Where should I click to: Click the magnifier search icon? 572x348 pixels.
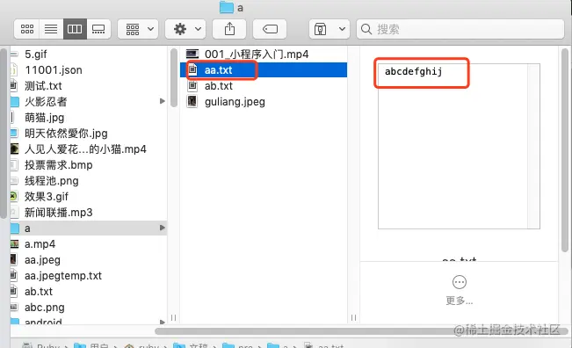[x=366, y=29]
